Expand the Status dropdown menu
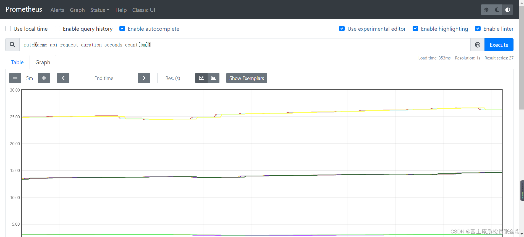The width and height of the screenshot is (524, 237). pyautogui.click(x=100, y=10)
